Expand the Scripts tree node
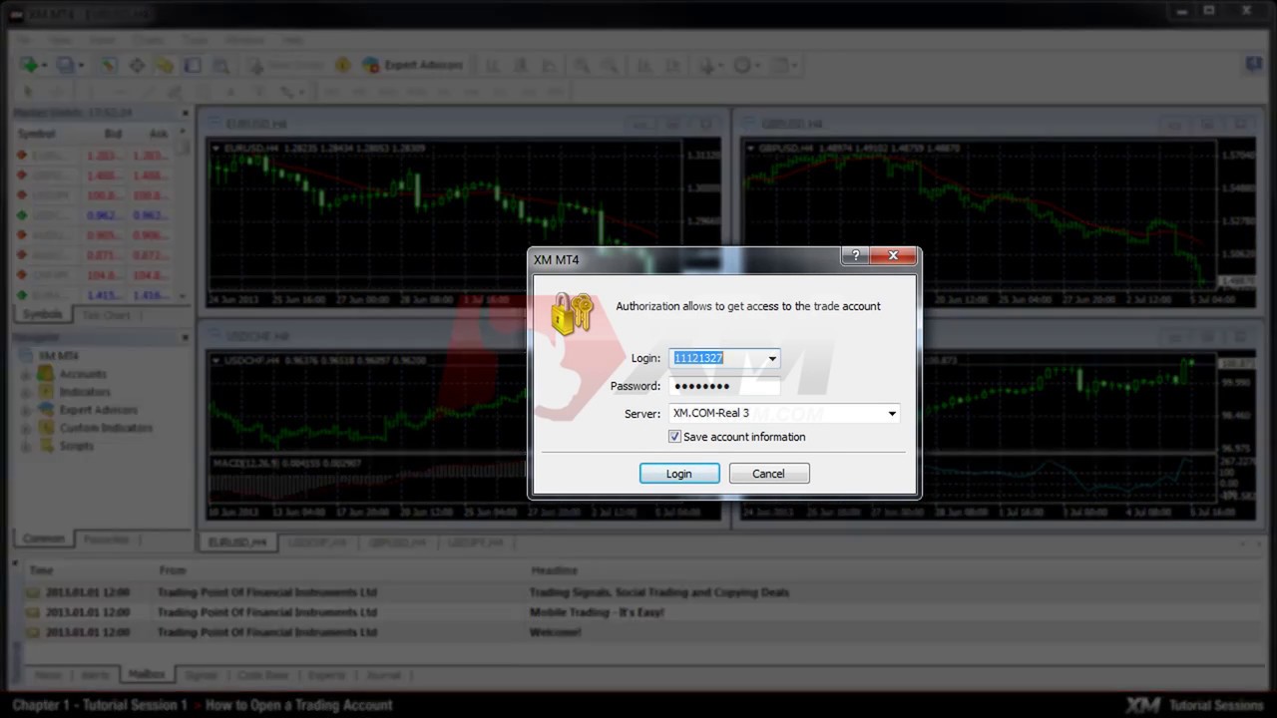The height and width of the screenshot is (718, 1277). 26,447
